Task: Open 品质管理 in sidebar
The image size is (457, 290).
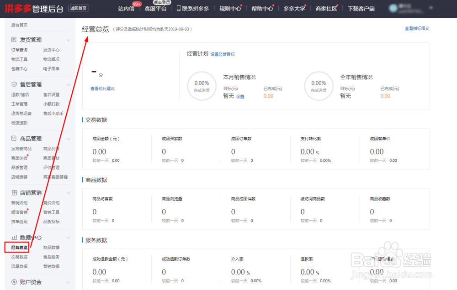Action: coord(19,167)
